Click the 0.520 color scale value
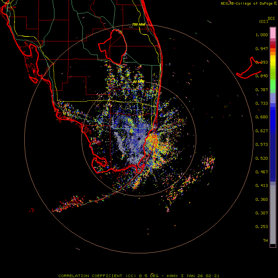Image resolution: width=278 pixels, height=278 pixels. [262, 158]
